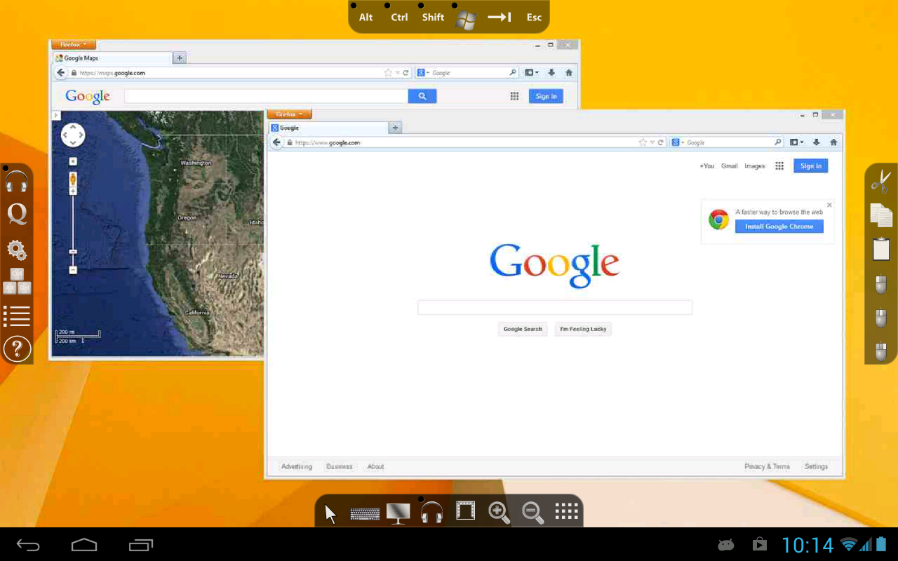898x561 pixels.
Task: Tap the Android home button
Action: pos(84,545)
